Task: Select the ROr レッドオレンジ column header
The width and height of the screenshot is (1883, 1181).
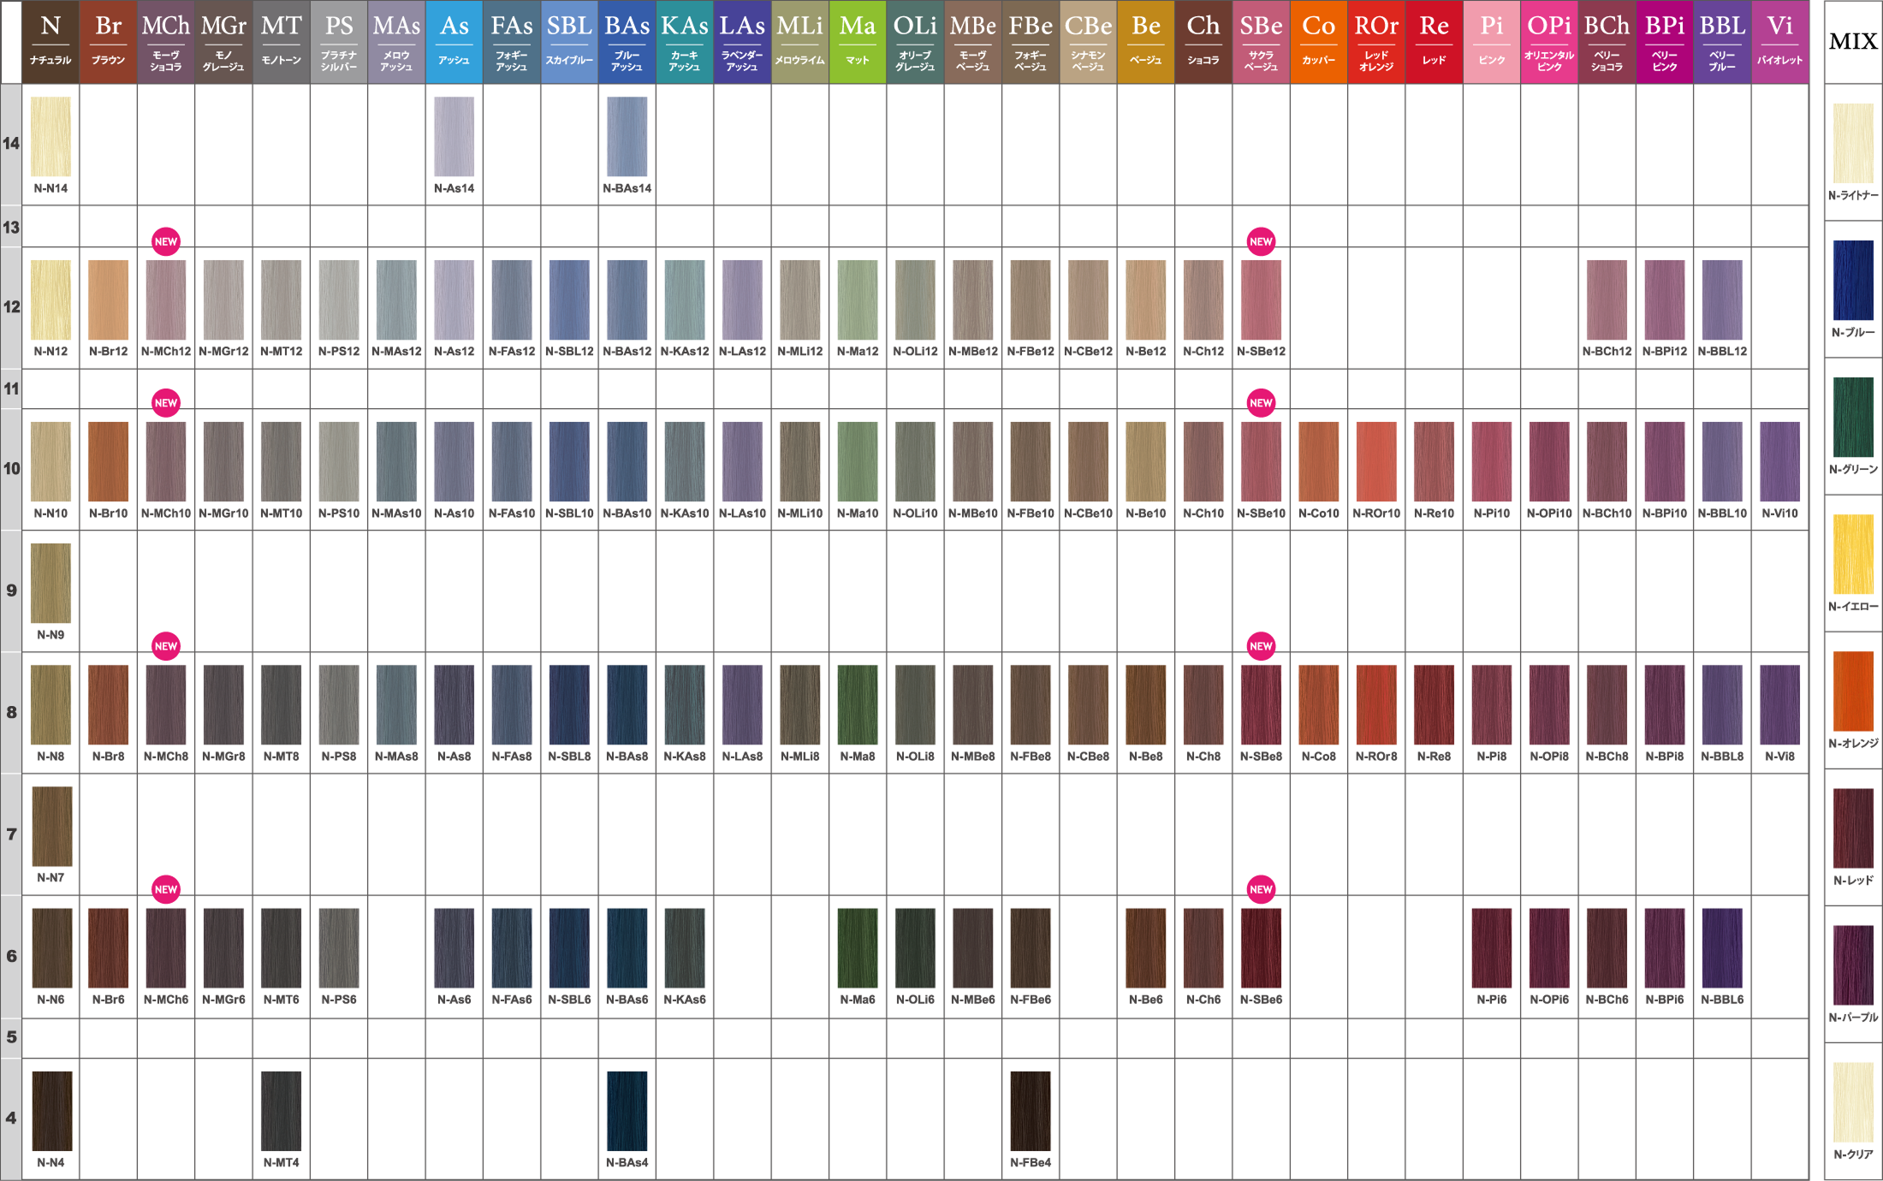Action: (1376, 41)
